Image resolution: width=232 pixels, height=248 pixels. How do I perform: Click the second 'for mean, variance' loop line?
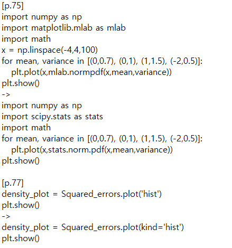(102, 139)
